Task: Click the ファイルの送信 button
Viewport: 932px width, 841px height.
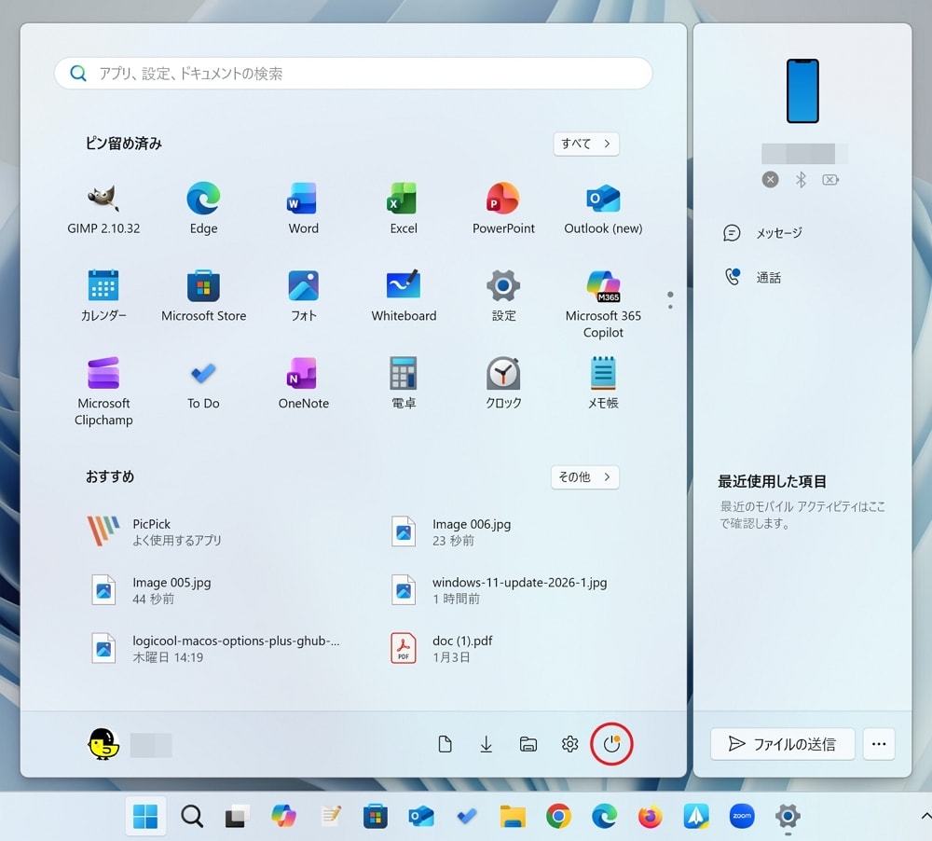Action: tap(782, 744)
